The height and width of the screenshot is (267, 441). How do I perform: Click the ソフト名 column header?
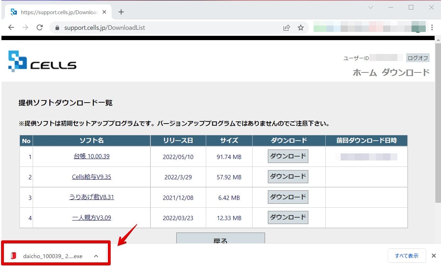coord(92,141)
